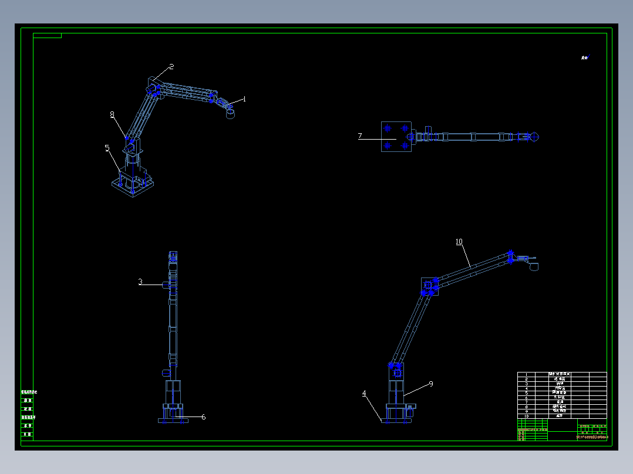Click balloon number 1 at the gripper

pos(244,99)
